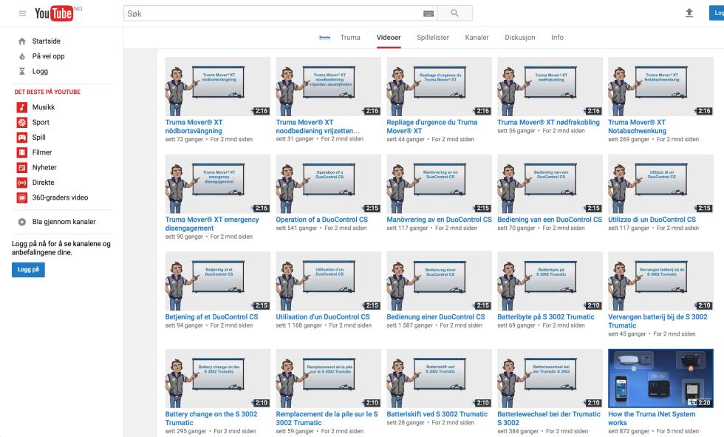Switch to the Spillelister tab
Screen dimensions: 724x437
pyautogui.click(x=432, y=37)
